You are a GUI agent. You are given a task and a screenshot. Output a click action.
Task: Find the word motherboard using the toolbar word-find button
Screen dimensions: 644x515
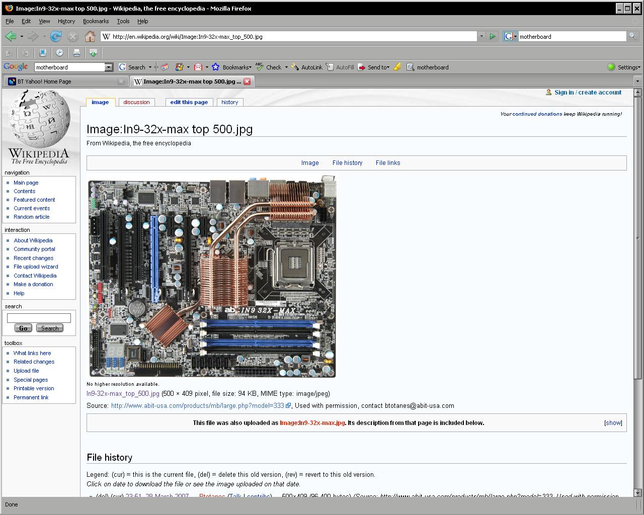pyautogui.click(x=428, y=67)
